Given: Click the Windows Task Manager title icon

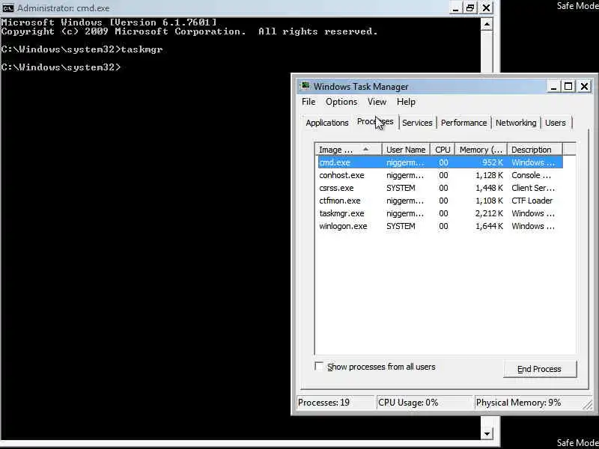Looking at the screenshot, I should (305, 86).
